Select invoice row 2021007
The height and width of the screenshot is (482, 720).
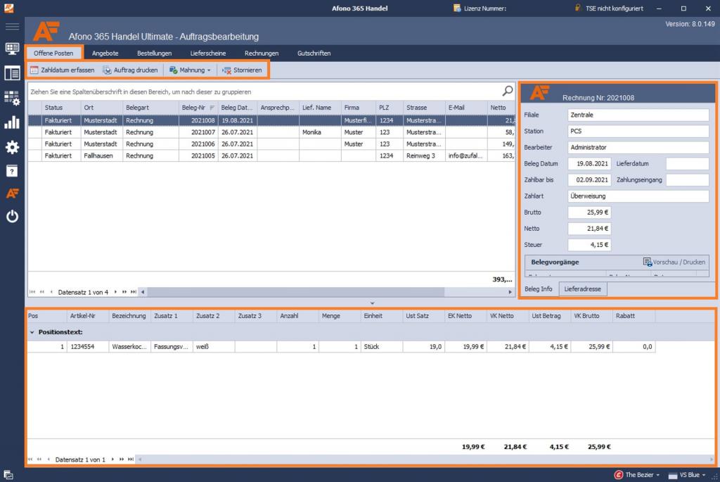tap(271, 132)
